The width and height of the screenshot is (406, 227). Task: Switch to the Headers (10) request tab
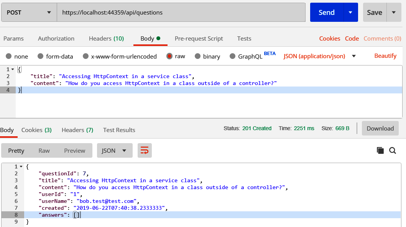tap(106, 38)
